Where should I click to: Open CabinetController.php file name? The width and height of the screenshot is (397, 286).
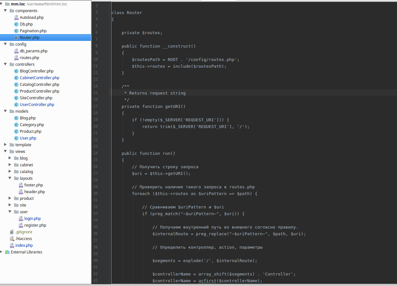pyautogui.click(x=39, y=78)
